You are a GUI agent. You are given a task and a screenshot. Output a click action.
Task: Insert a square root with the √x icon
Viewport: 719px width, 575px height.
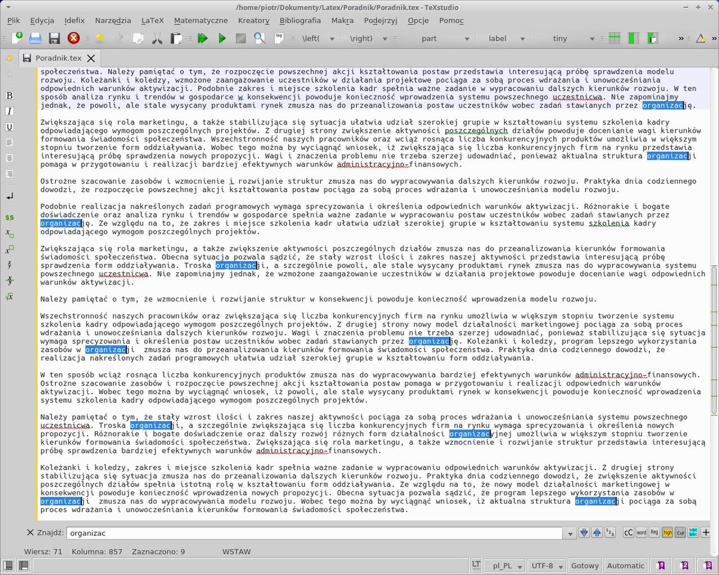9,296
